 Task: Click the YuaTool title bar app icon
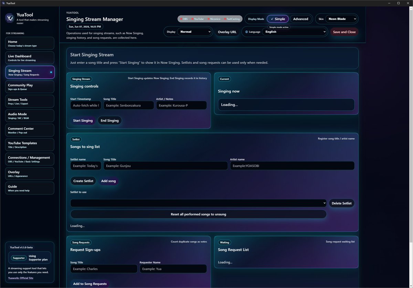coord(3,3)
